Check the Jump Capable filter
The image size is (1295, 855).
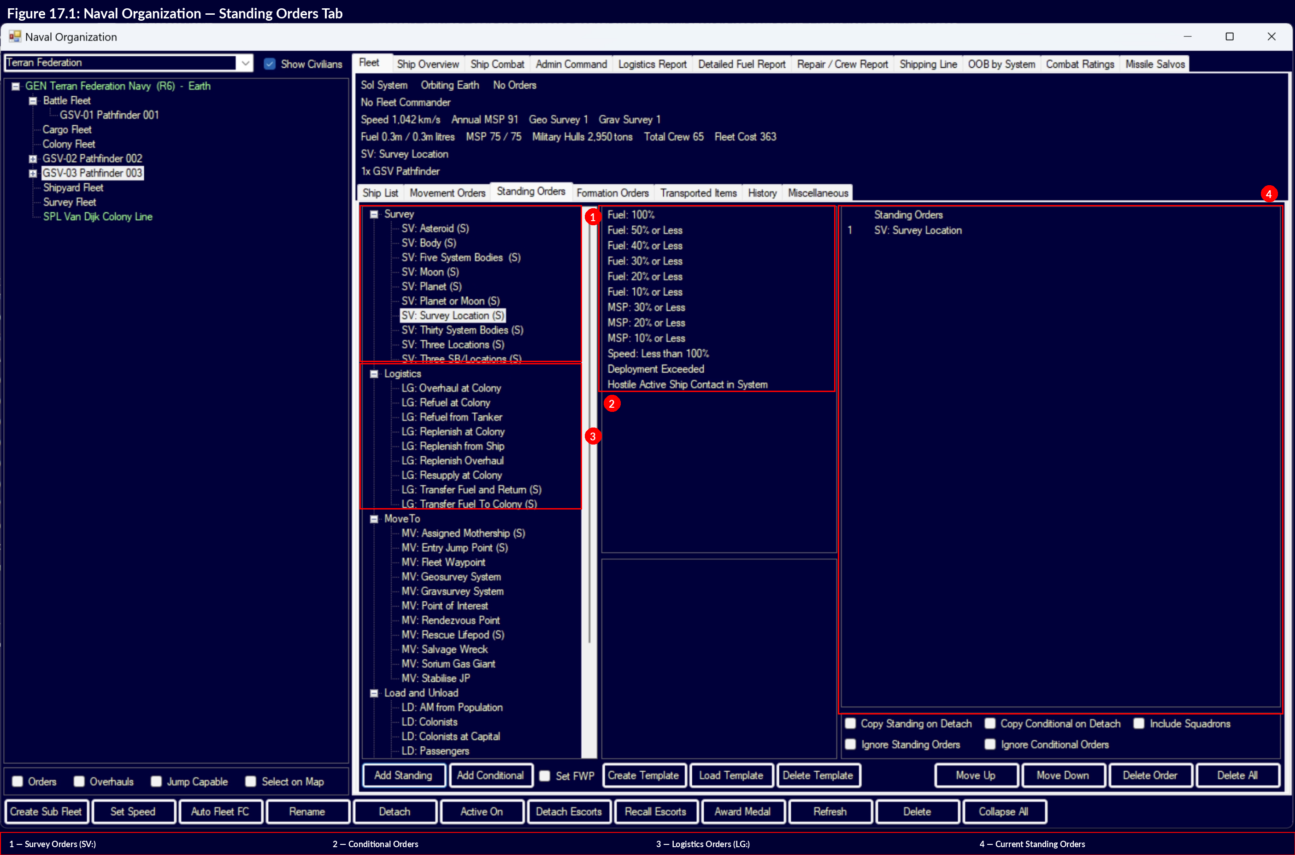[157, 781]
